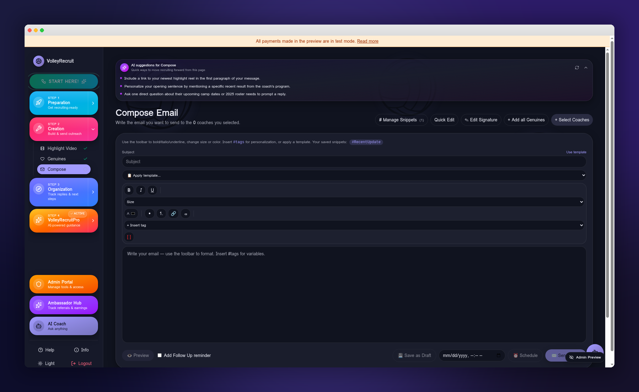
Task: Click the Edit Signature button
Action: click(481, 120)
